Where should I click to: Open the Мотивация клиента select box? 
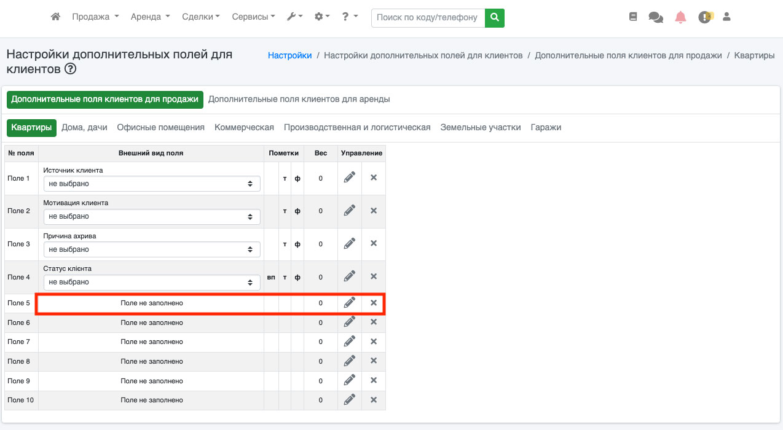click(x=151, y=217)
